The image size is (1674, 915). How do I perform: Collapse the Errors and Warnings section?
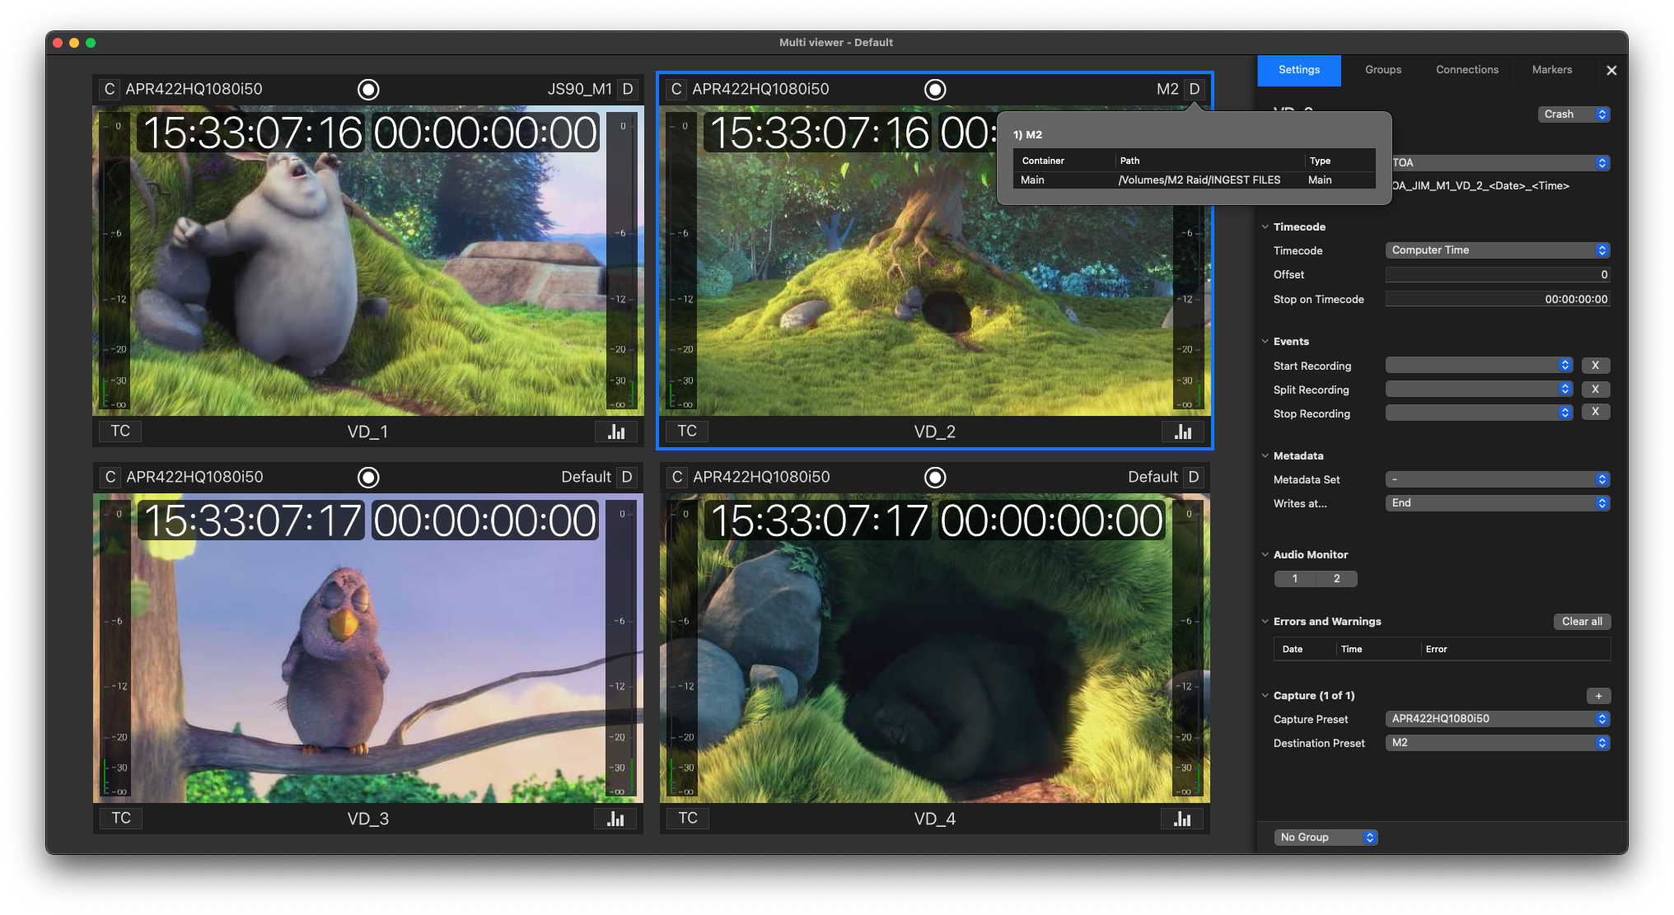point(1265,621)
